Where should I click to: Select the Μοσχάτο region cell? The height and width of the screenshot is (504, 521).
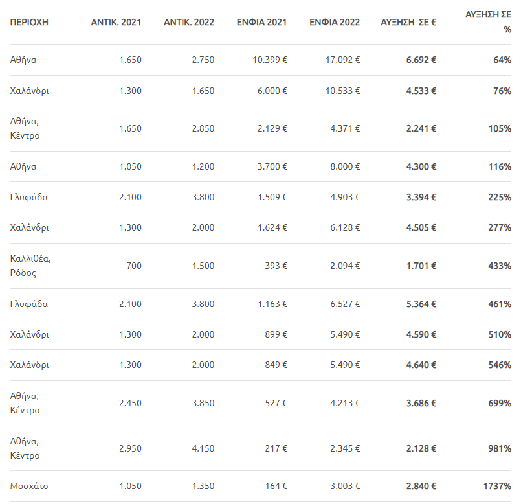coord(29,486)
